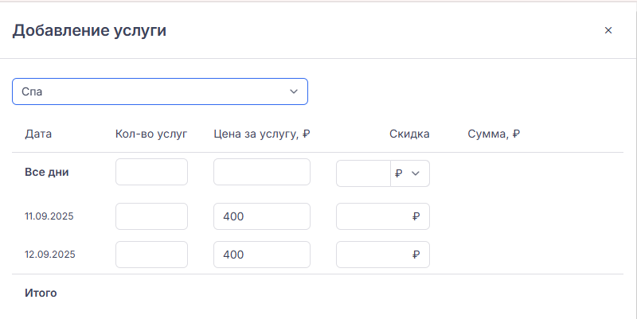Screen dimensions: 637x319
Task: Click the Дата column header
Action: pyautogui.click(x=37, y=134)
